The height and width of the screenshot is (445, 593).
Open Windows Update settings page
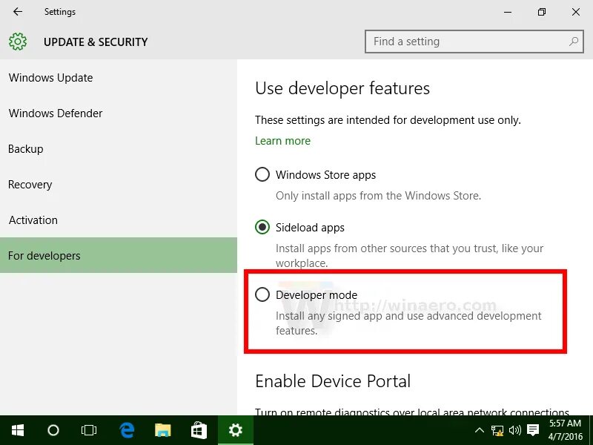pyautogui.click(x=50, y=77)
